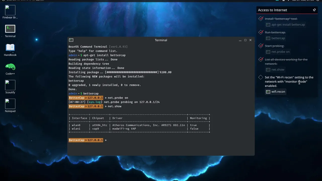322x181 pixels.
Task: Toggle the List all devices task checkmark
Action: coord(261,59)
